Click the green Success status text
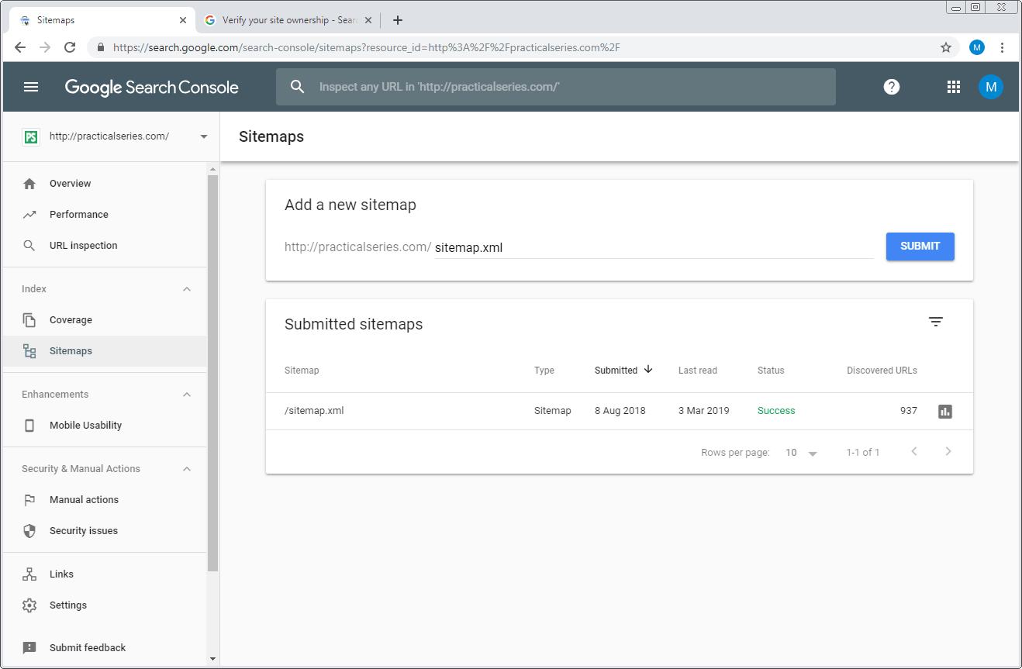The width and height of the screenshot is (1022, 669). tap(776, 411)
